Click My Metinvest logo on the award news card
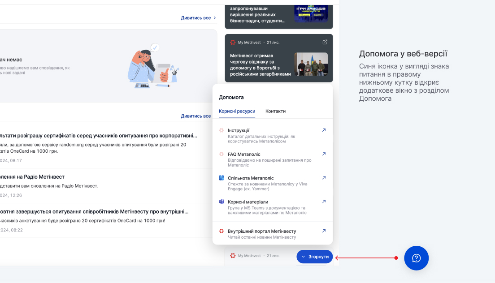The width and height of the screenshot is (495, 283). point(233,42)
